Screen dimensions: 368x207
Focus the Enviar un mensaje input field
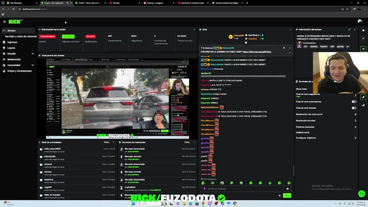pyautogui.click(x=246, y=189)
